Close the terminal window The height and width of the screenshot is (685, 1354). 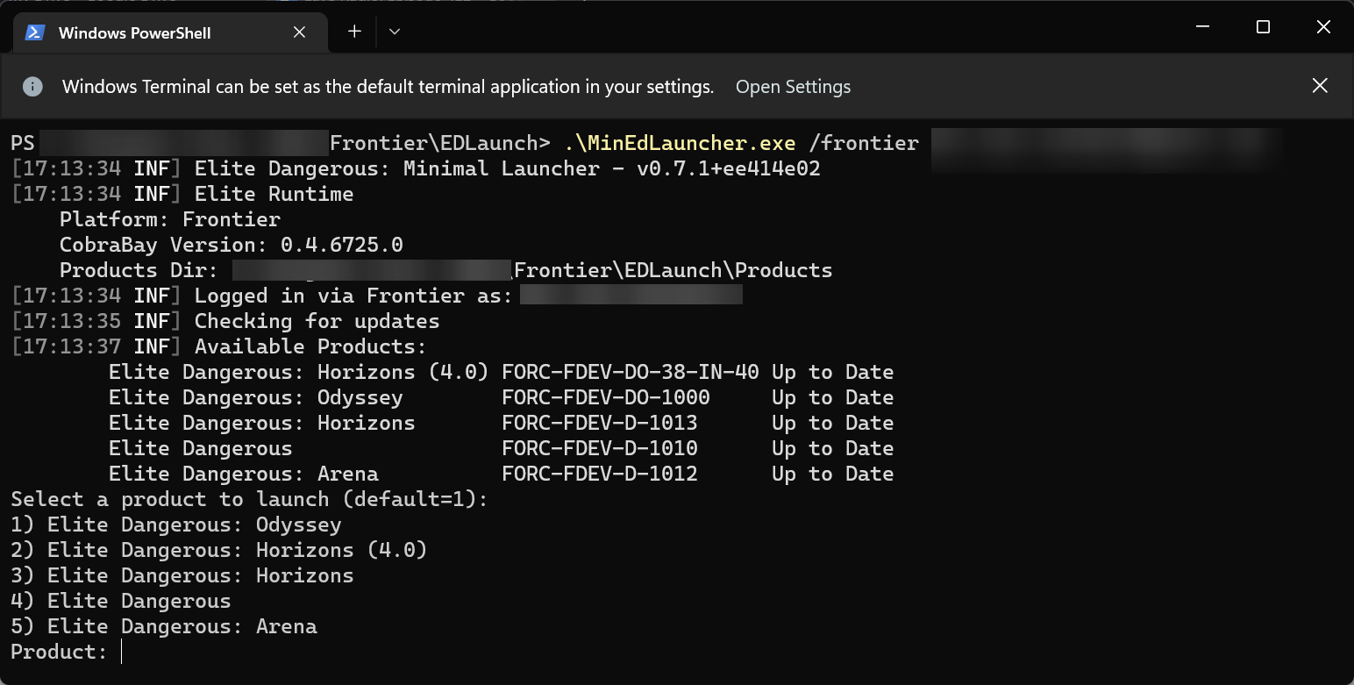click(x=1323, y=28)
